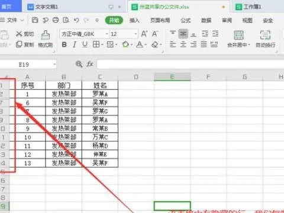Toggle Bold formatting
Screen dimensions: 284x213
[64, 44]
